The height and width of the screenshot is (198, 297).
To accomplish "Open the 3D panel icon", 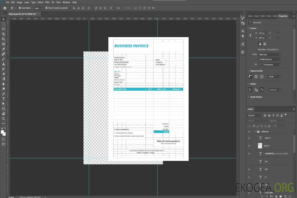I will [243, 52].
